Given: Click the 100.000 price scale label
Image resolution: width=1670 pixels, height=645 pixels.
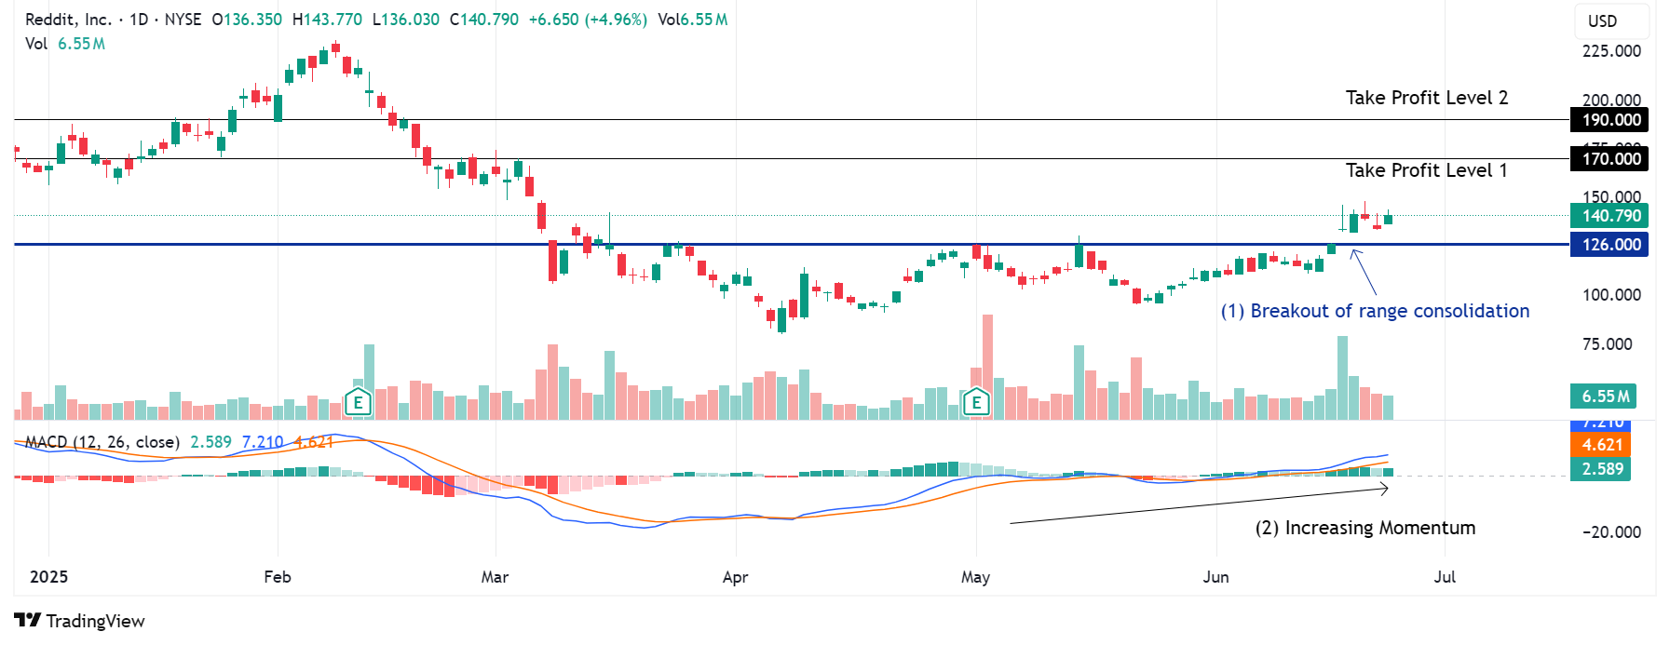Looking at the screenshot, I should tap(1611, 295).
